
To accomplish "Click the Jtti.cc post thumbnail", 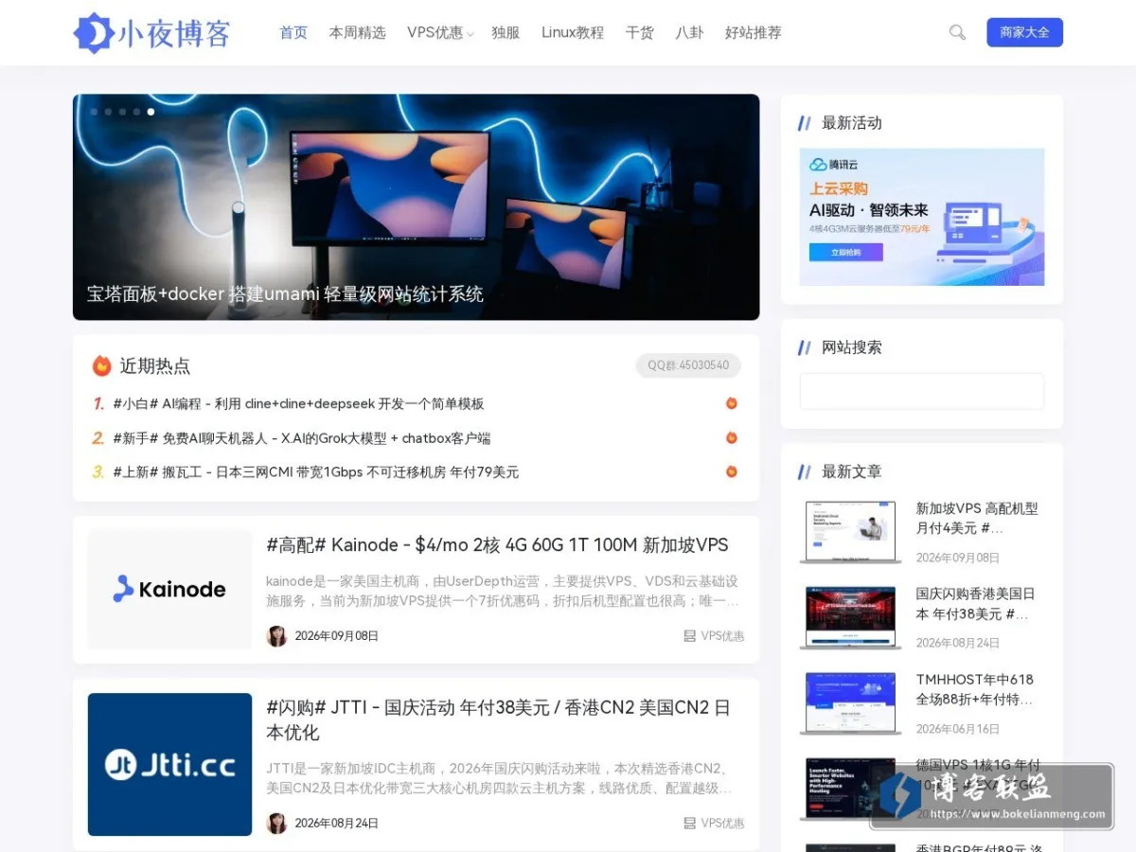I will click(169, 765).
